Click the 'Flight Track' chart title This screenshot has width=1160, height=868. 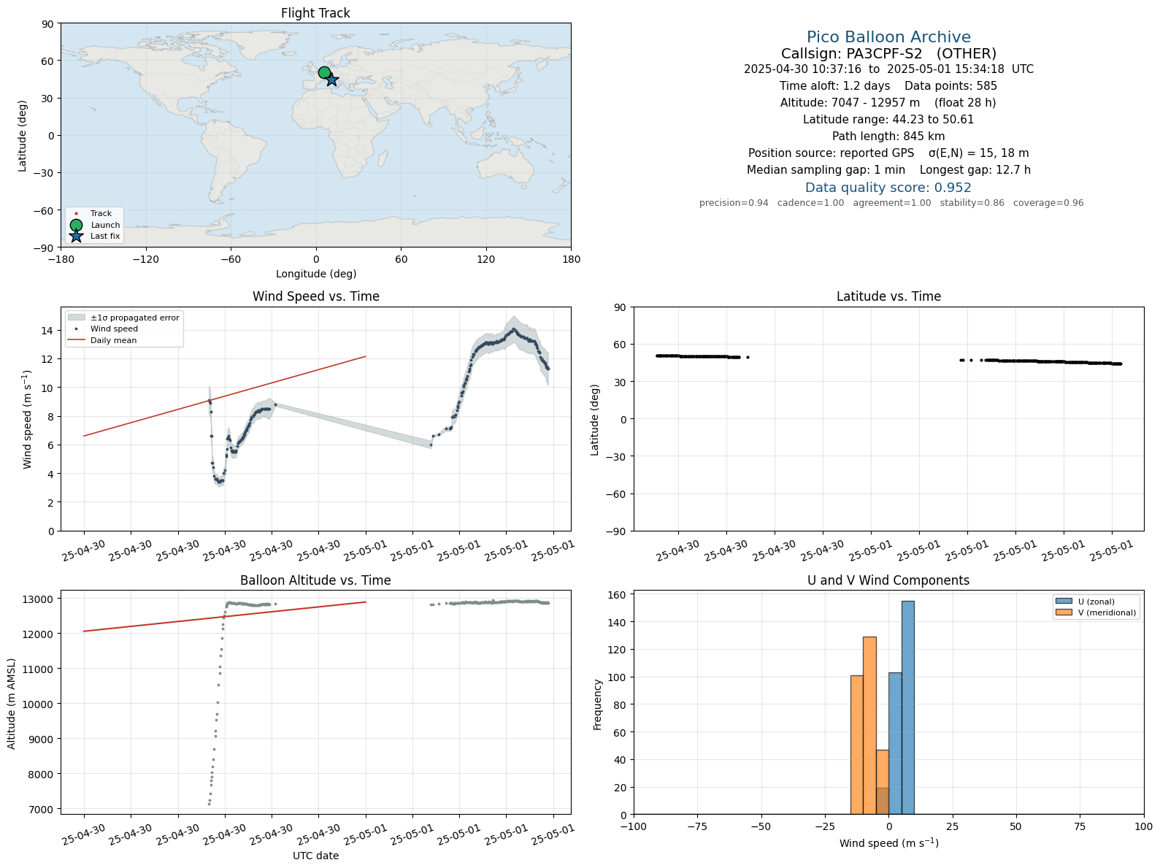(315, 13)
